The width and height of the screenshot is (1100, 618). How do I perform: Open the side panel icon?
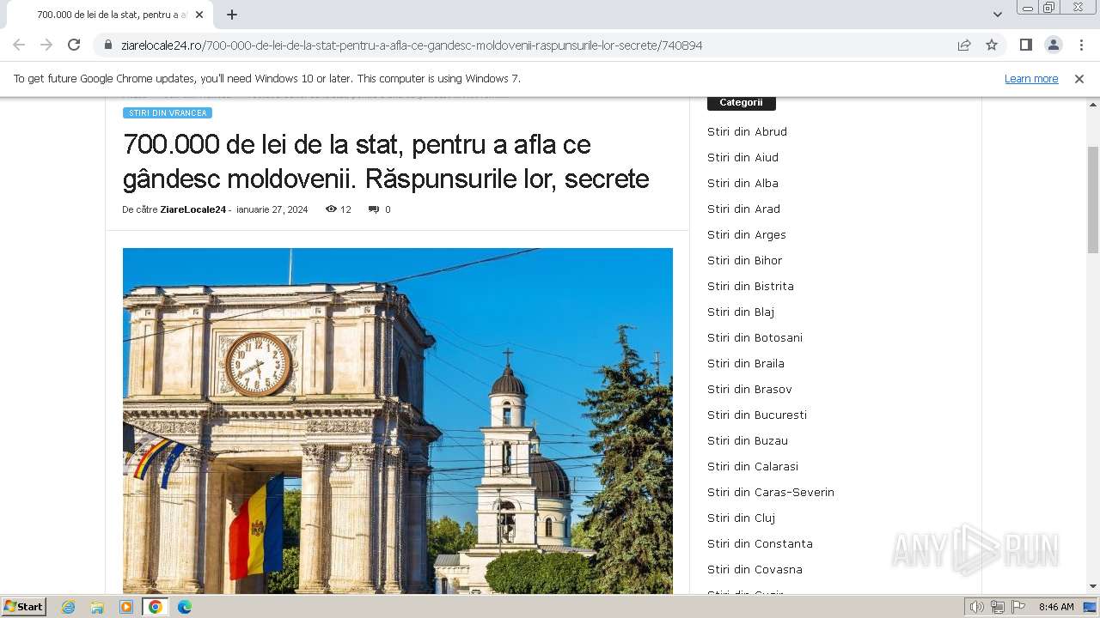coord(1025,45)
